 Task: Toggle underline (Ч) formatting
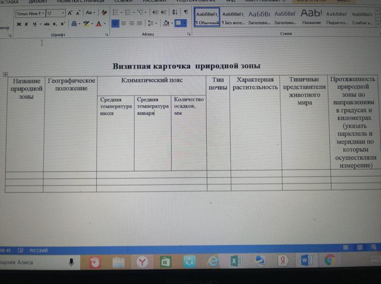point(35,24)
